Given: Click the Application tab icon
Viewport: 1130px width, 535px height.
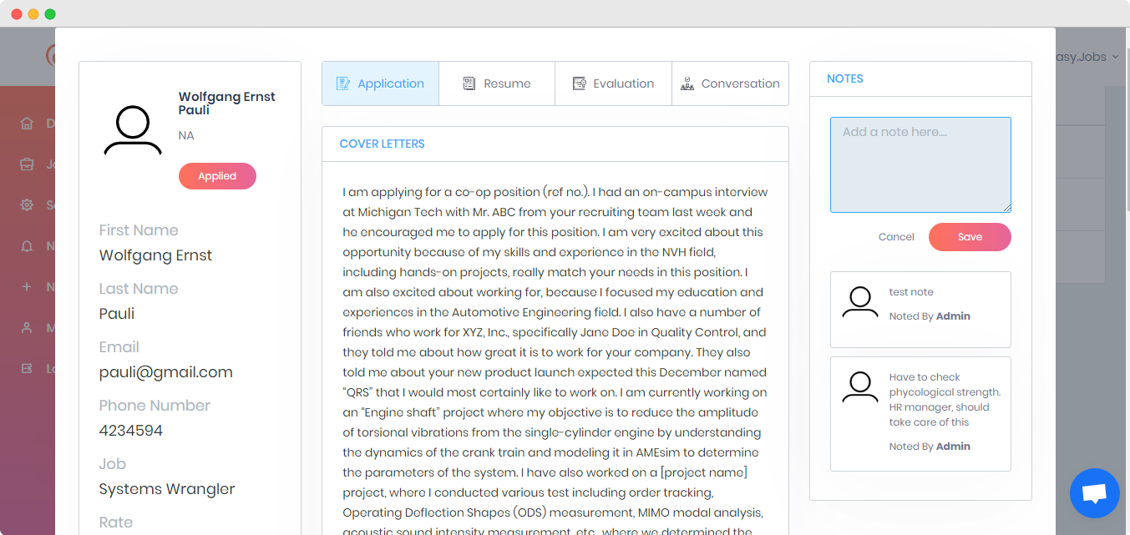Looking at the screenshot, I should click(342, 83).
